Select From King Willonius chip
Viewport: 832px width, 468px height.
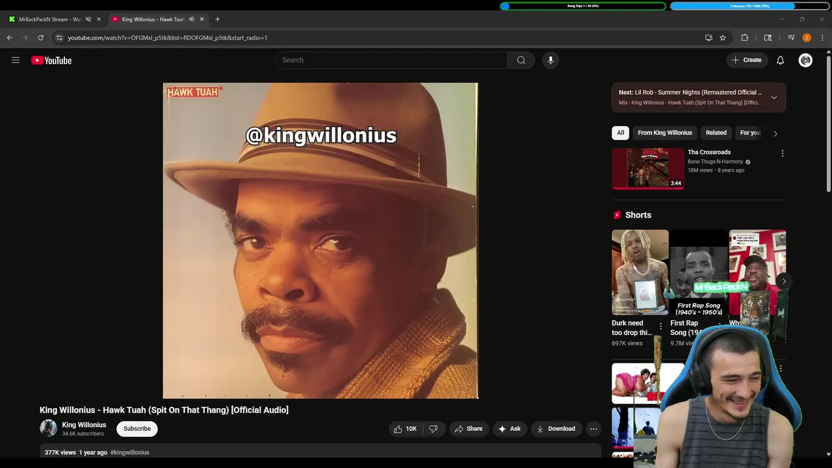(665, 133)
